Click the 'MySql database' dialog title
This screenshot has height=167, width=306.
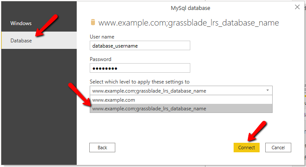pos(190,8)
